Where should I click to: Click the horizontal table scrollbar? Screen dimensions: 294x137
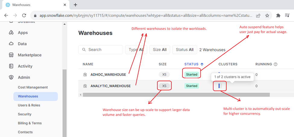[176, 95]
